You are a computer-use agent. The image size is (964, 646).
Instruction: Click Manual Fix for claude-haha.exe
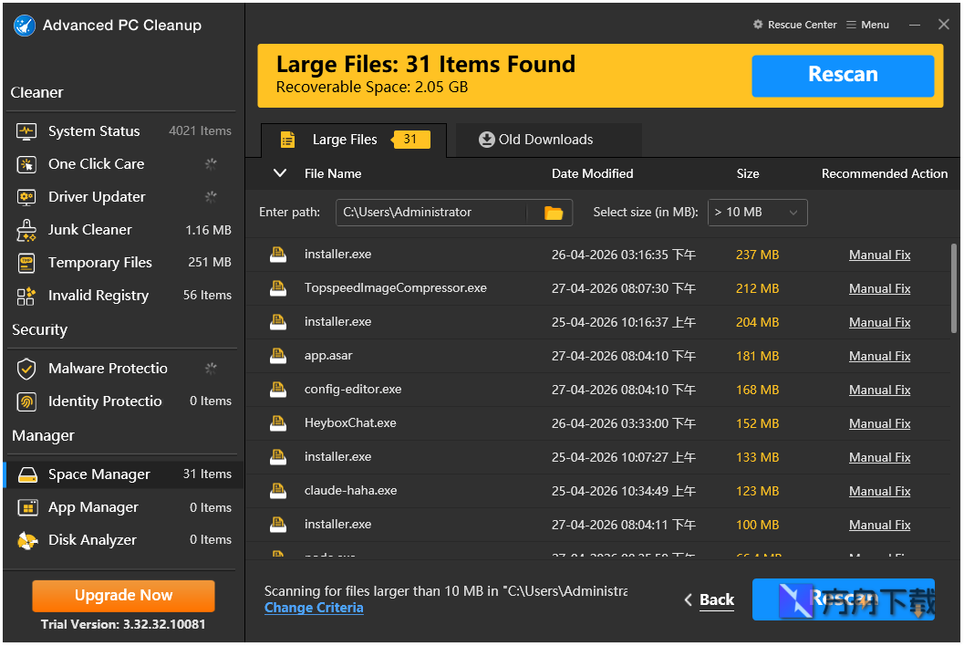pyautogui.click(x=879, y=492)
